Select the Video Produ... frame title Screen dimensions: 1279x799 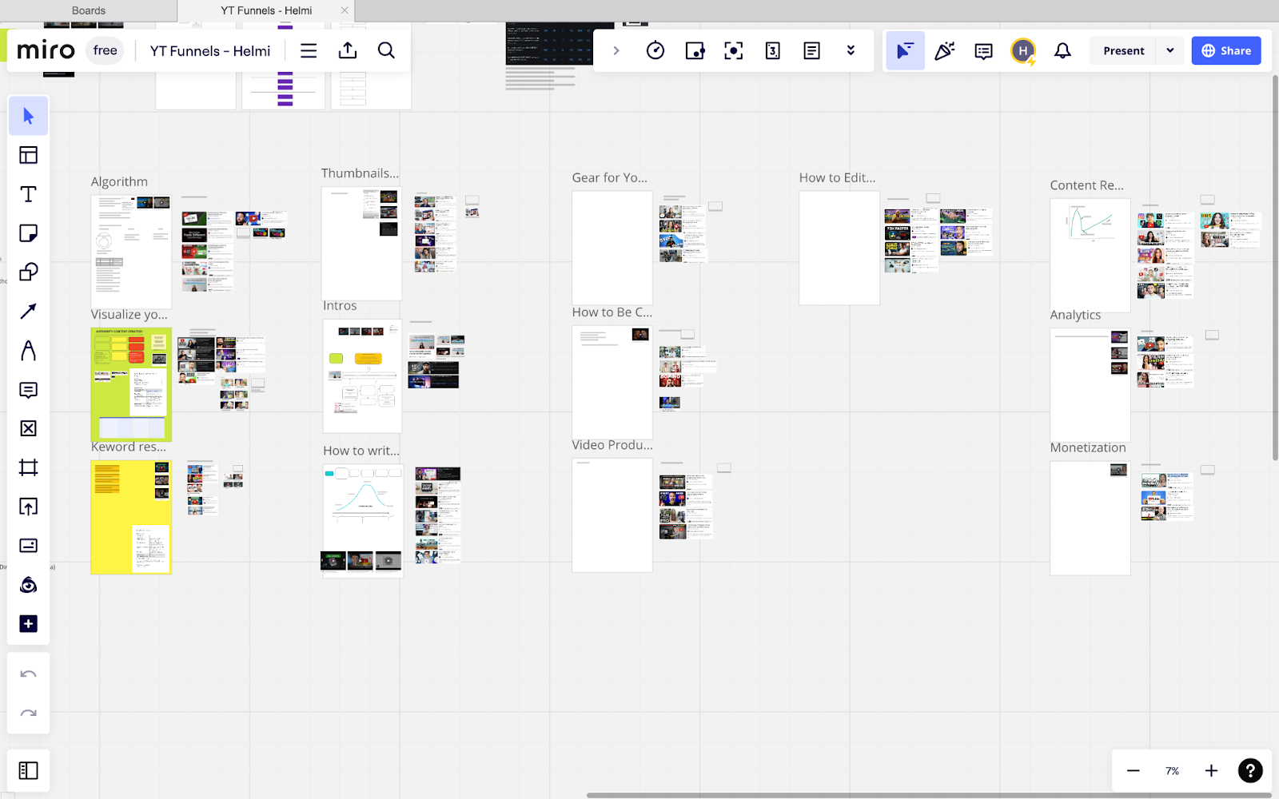coord(612,445)
